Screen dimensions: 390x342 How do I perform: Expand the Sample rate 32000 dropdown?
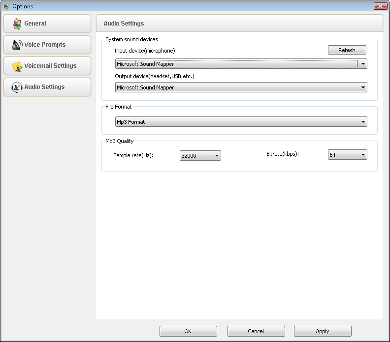pyautogui.click(x=200, y=156)
